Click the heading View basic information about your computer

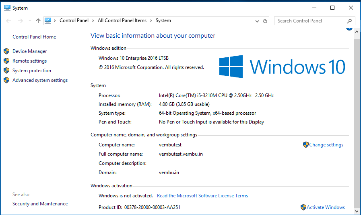pyautogui.click(x=153, y=36)
